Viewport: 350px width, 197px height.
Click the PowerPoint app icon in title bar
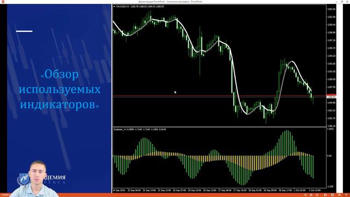(3, 2)
